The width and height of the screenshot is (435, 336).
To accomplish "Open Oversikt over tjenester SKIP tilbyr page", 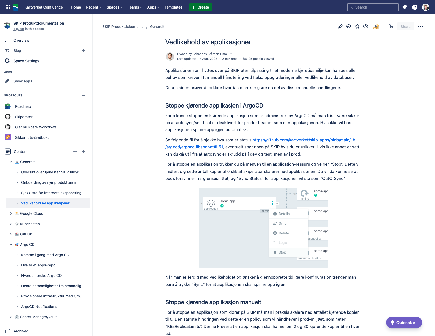I will 50,172.
